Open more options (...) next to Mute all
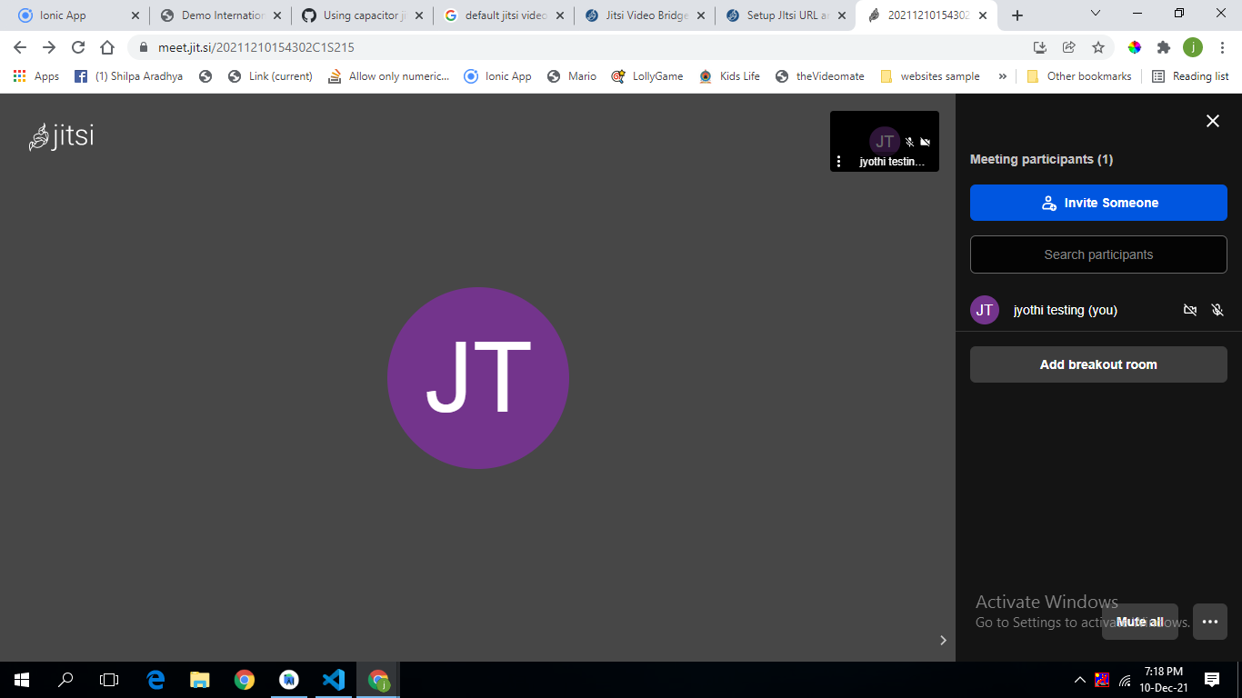Viewport: 1242px width, 698px height. point(1210,622)
